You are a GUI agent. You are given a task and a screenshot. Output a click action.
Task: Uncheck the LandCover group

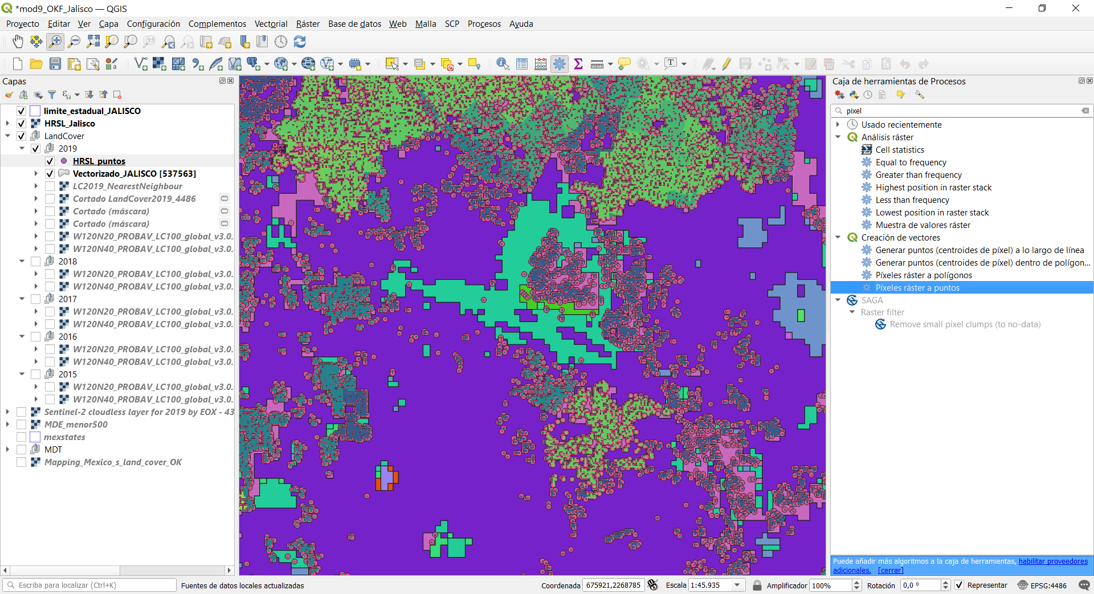(22, 136)
